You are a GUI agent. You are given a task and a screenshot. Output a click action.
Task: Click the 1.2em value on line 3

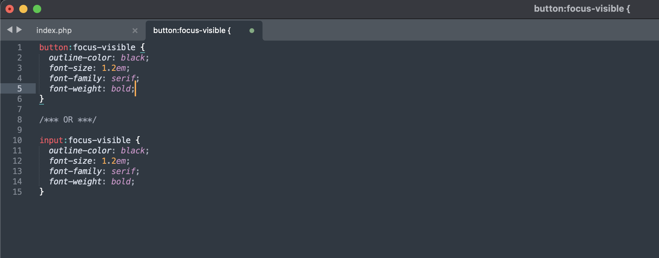coord(114,68)
